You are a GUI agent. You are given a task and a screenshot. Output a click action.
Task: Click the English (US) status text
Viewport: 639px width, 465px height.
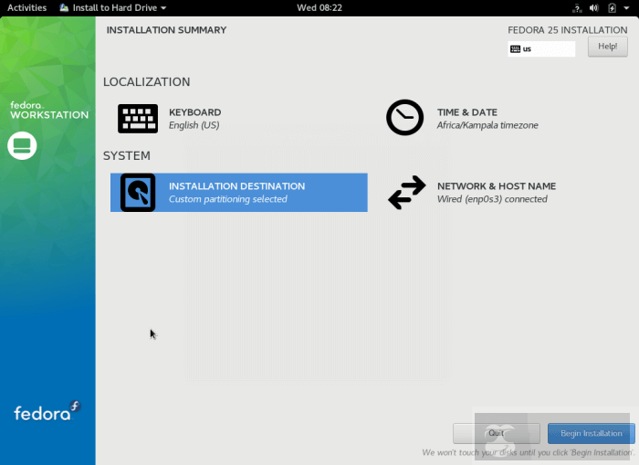(x=194, y=125)
